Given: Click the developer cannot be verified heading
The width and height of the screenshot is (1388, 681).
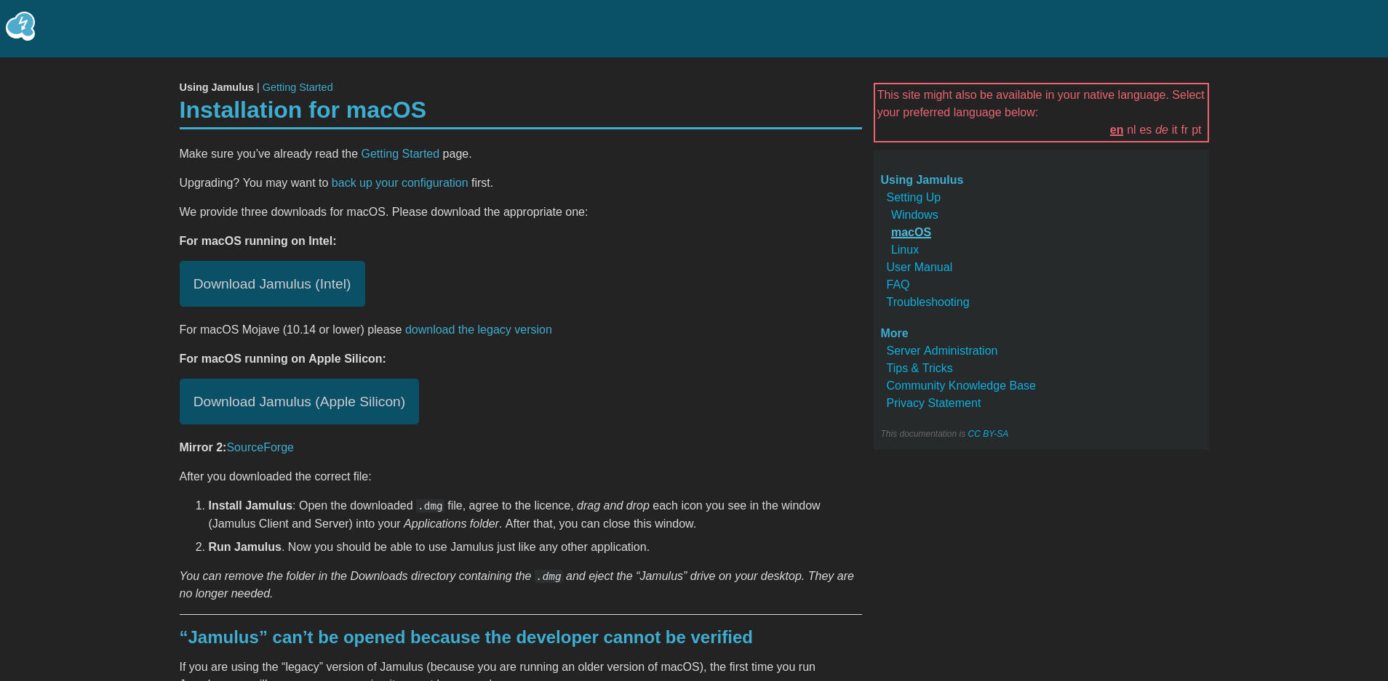Looking at the screenshot, I should 466,637.
